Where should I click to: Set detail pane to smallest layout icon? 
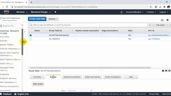[x=163, y=71]
